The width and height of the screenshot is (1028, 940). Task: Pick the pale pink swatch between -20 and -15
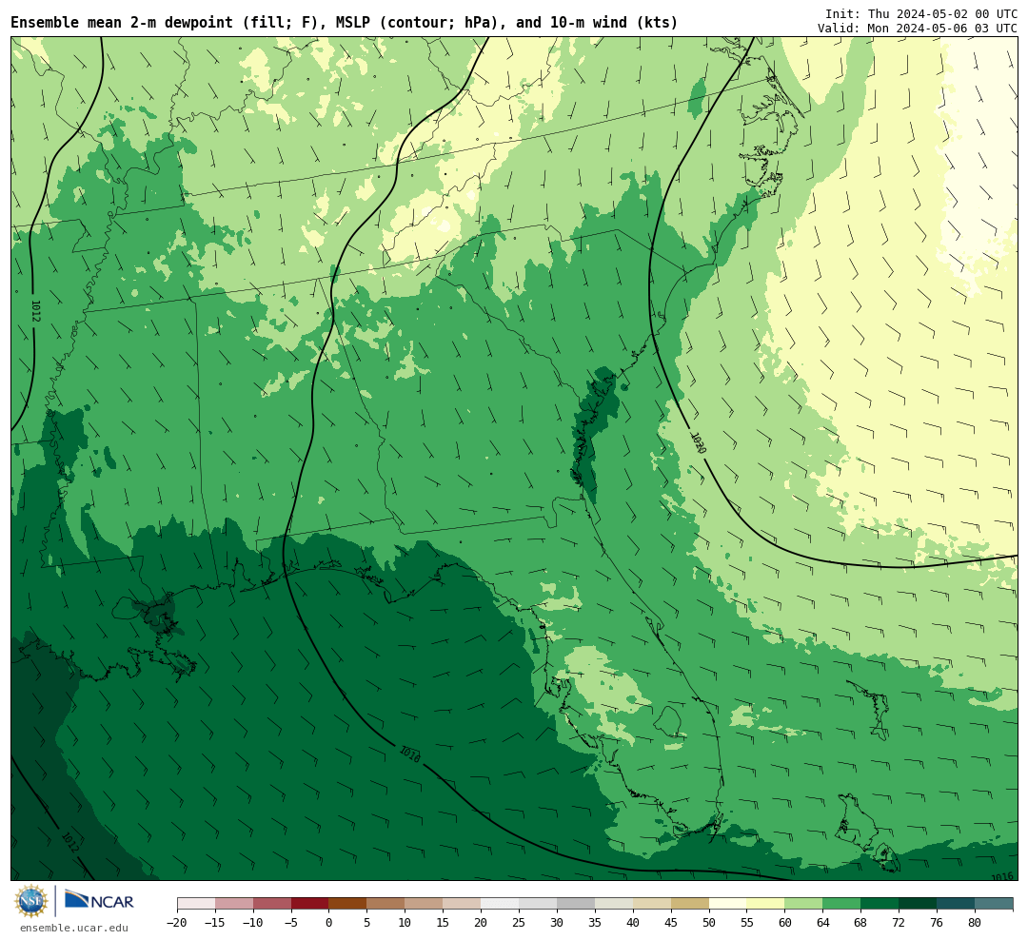tap(196, 904)
